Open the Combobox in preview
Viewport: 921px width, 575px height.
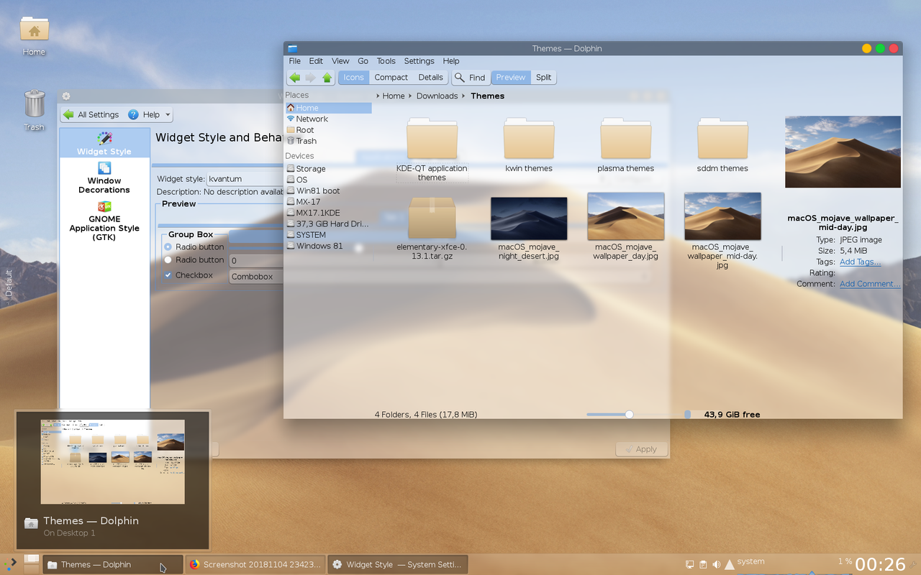[x=256, y=277]
